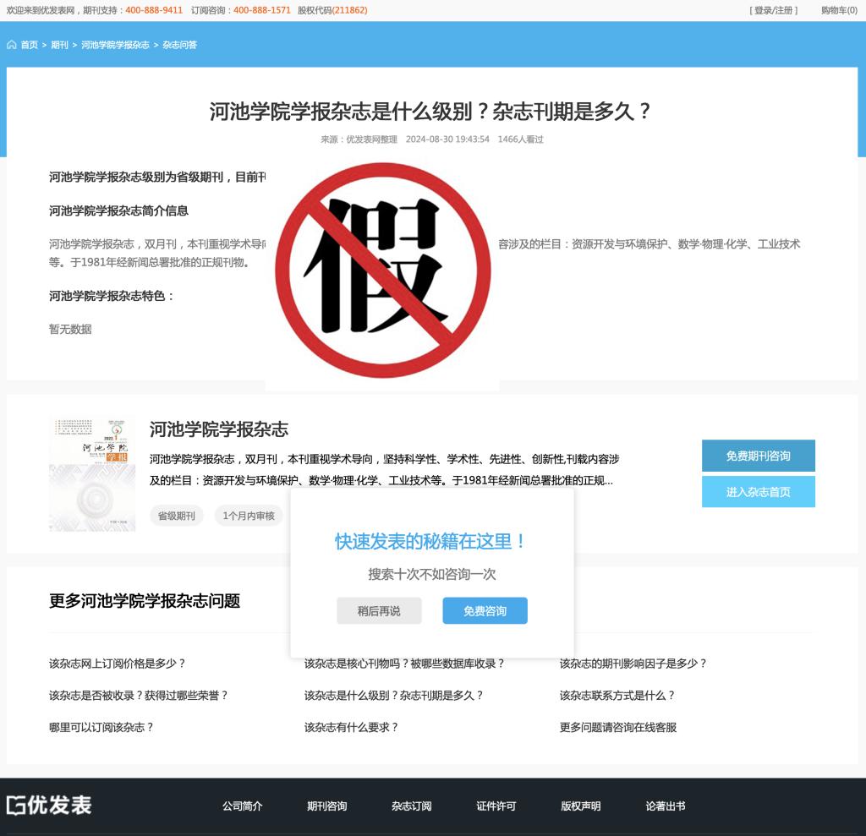The image size is (866, 836).
Task: Select 河池学院学报杂志 breadcrumb link
Action: [x=115, y=45]
